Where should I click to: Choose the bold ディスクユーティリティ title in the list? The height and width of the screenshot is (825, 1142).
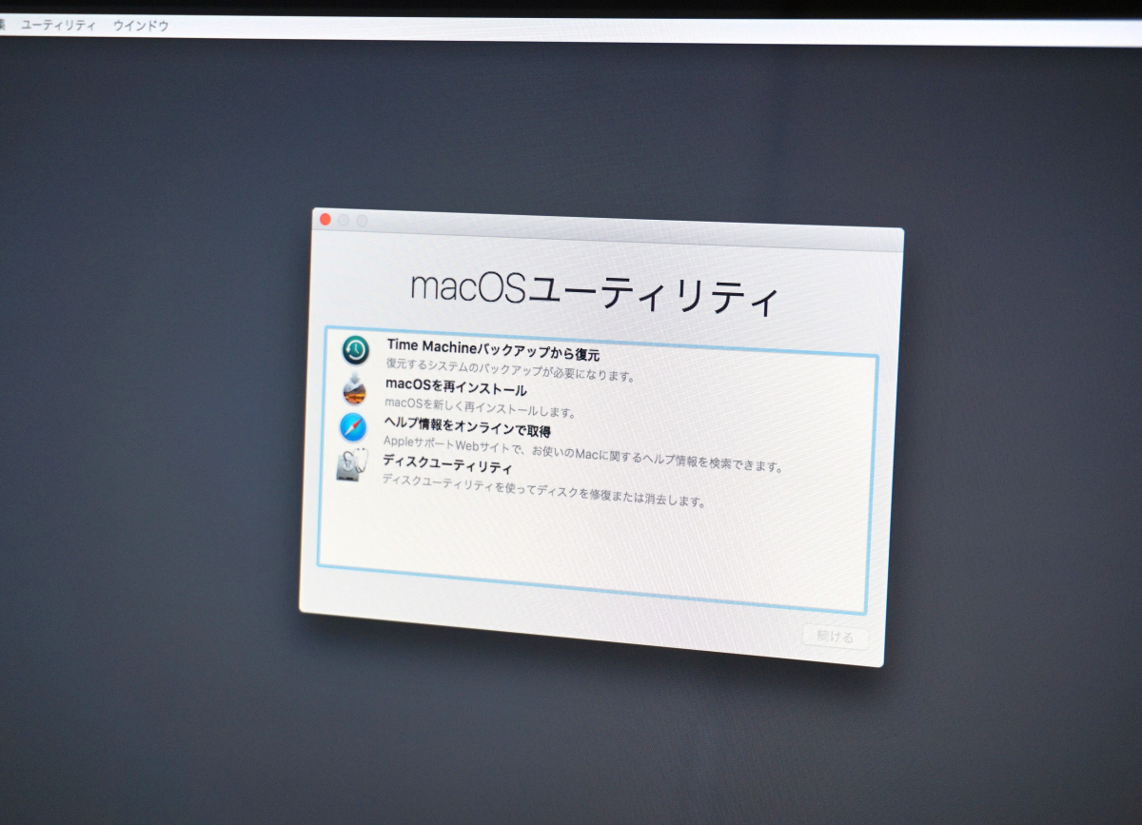447,465
